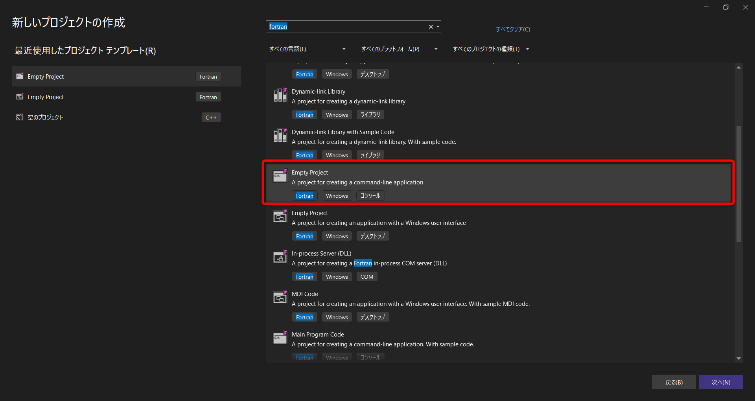The height and width of the screenshot is (401, 755).
Task: Click the コンソール tag on command-line Empty Project
Action: coord(370,196)
